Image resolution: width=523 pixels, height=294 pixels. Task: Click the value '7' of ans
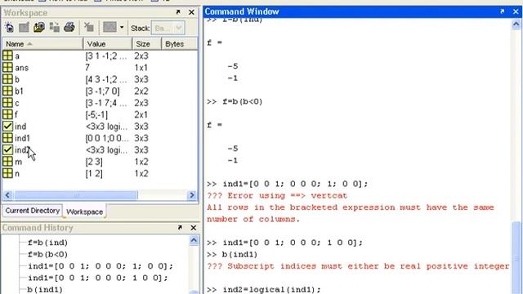point(87,68)
